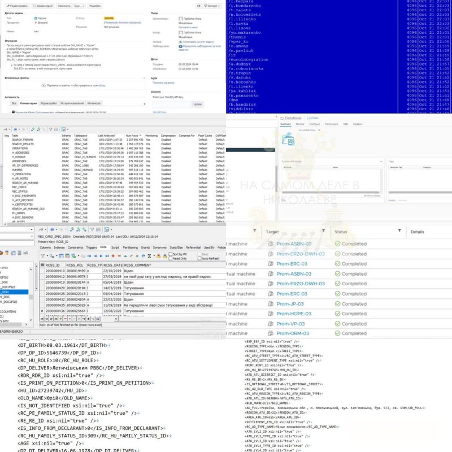Click the RCSS_COMMENT column header
Screen dimensions: 452x452
(x=175, y=265)
